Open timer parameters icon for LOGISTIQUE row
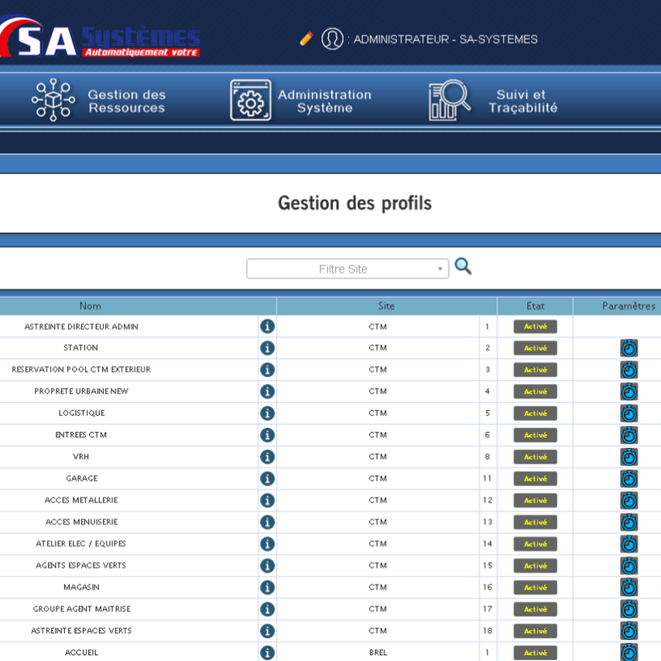 [628, 413]
